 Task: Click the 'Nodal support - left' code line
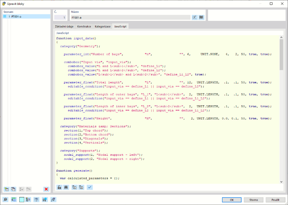pos(103,155)
